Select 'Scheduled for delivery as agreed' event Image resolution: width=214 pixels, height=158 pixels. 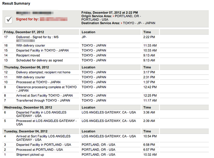pyautogui.click(x=39, y=60)
